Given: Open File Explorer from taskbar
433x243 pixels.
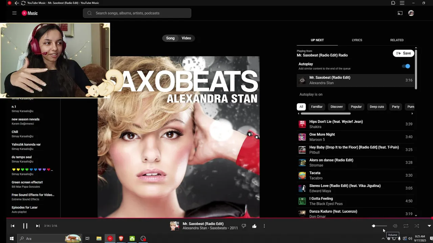Looking at the screenshot, I should 99,239.
